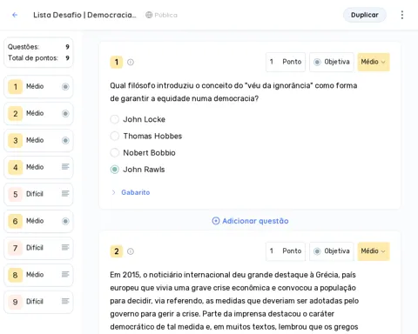Open the Objetiva type selector on question 2
Screen dimensions: 418x334
[332, 251]
